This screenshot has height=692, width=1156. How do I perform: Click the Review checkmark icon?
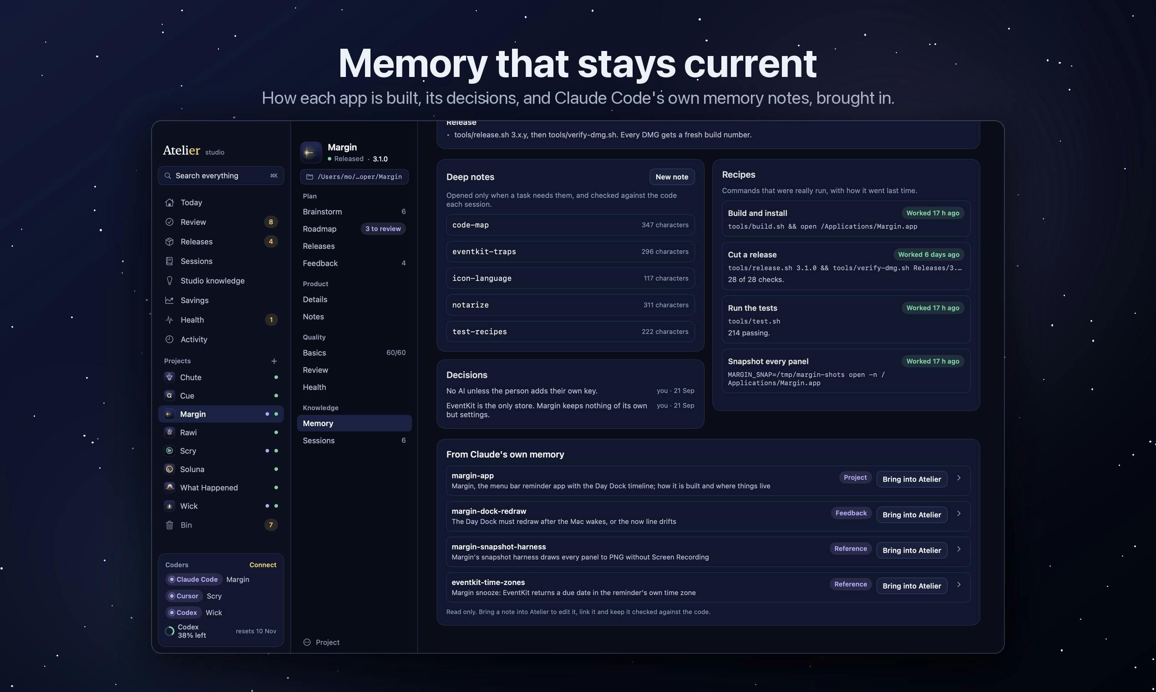169,222
